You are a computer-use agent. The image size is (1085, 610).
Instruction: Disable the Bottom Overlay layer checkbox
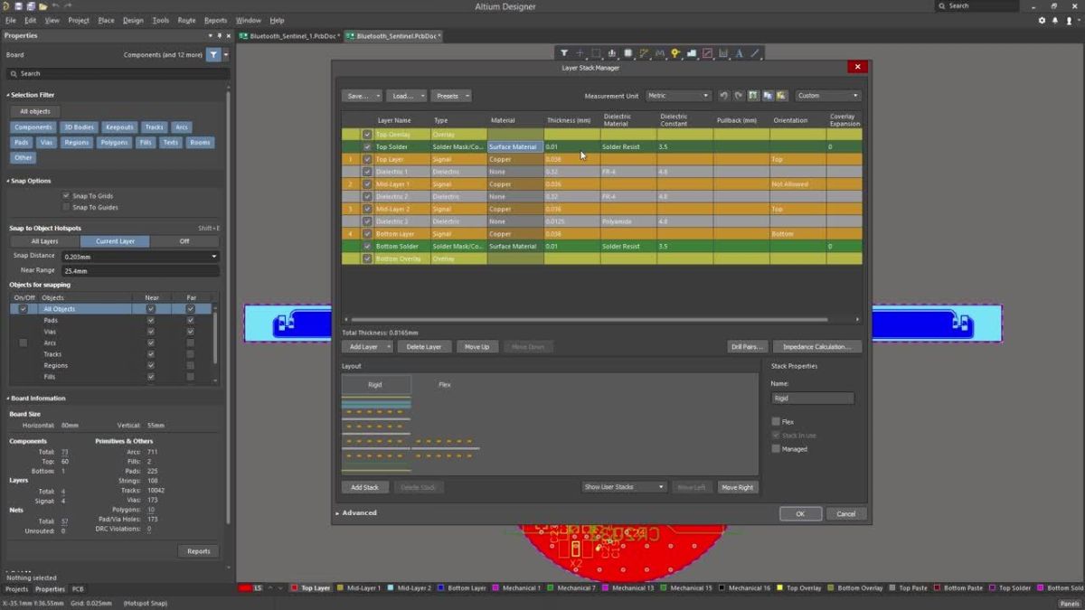click(x=367, y=258)
